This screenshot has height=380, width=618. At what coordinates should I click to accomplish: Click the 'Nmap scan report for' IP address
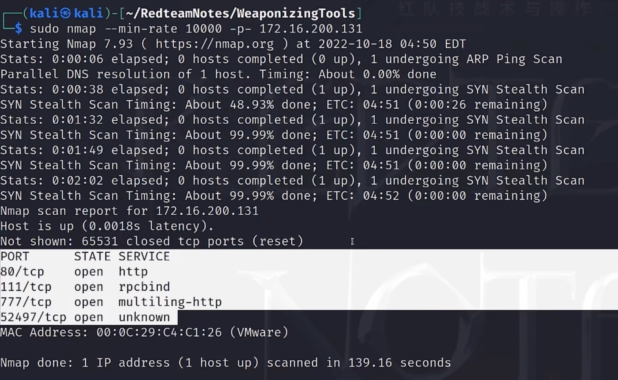[x=207, y=211]
